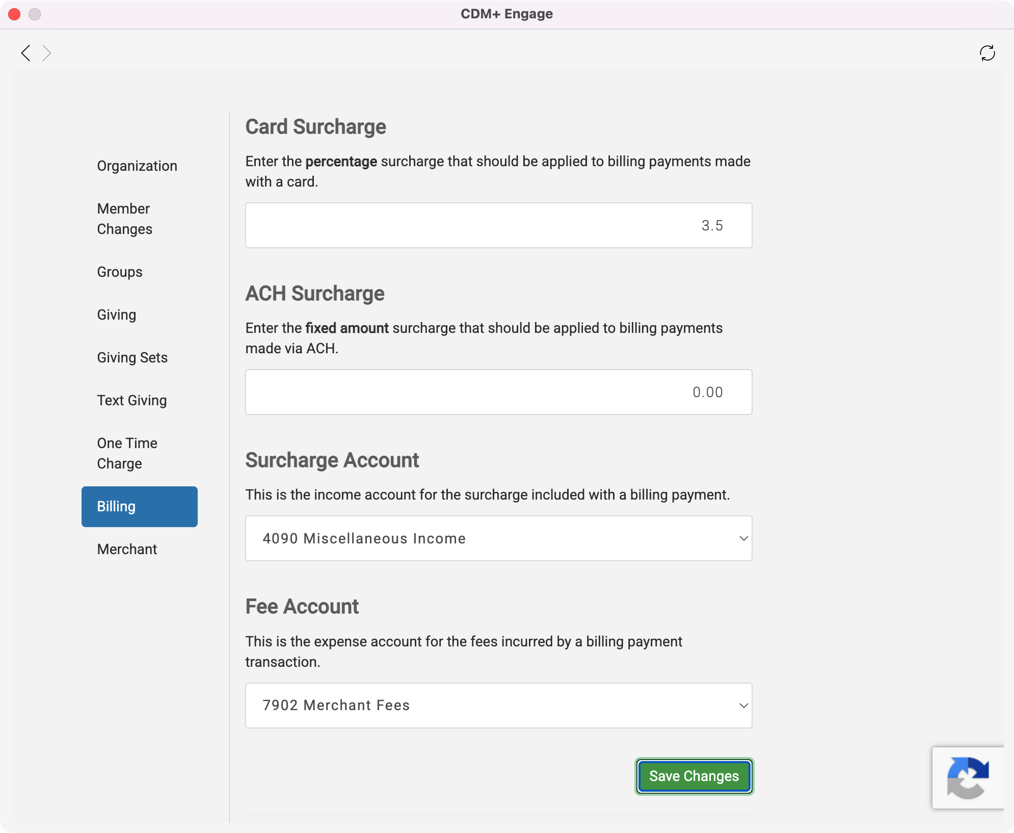Screen dimensions: 1014x833
Task: Select the Billing sidebar item
Action: pos(140,507)
